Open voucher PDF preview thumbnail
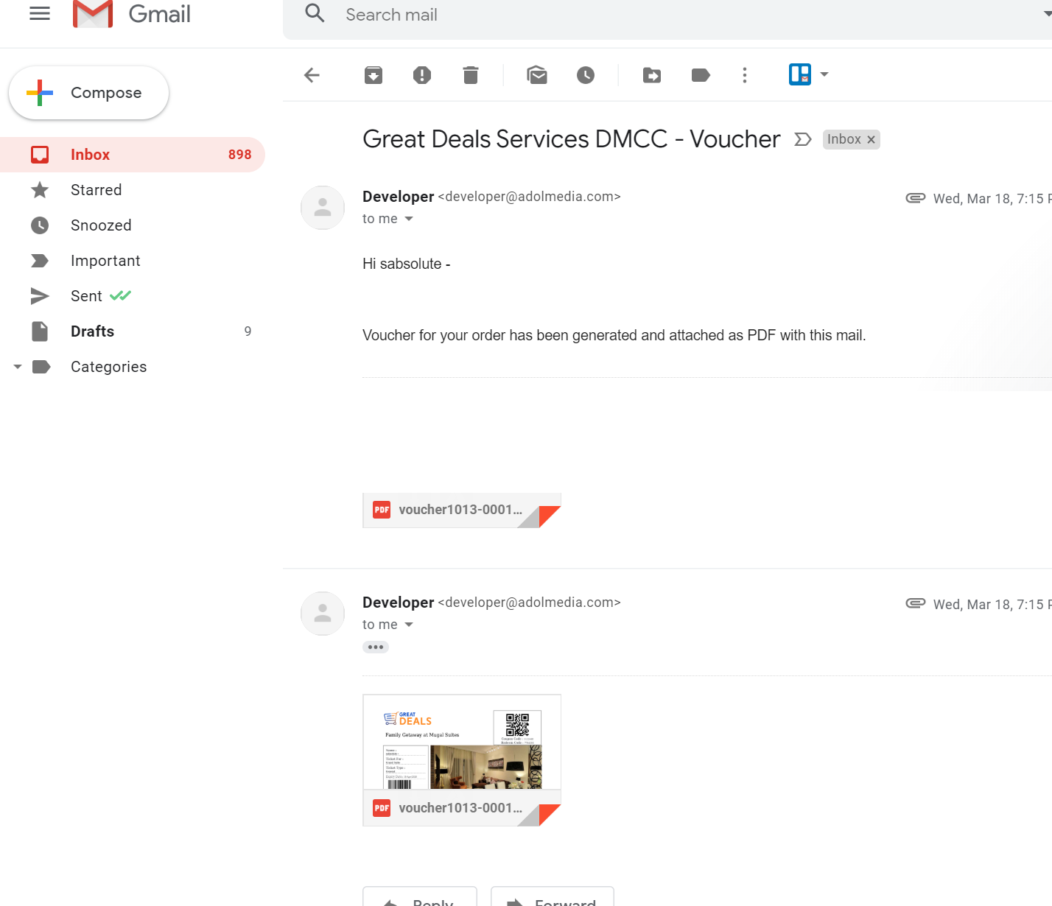 coord(462,742)
